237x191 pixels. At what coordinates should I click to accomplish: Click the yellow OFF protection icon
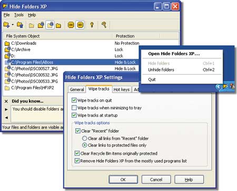pyautogui.click(x=80, y=25)
